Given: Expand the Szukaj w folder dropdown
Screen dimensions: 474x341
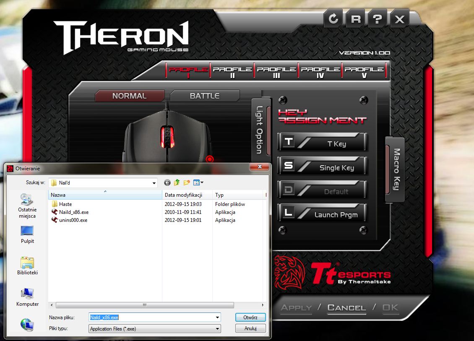Looking at the screenshot, I should (154, 183).
